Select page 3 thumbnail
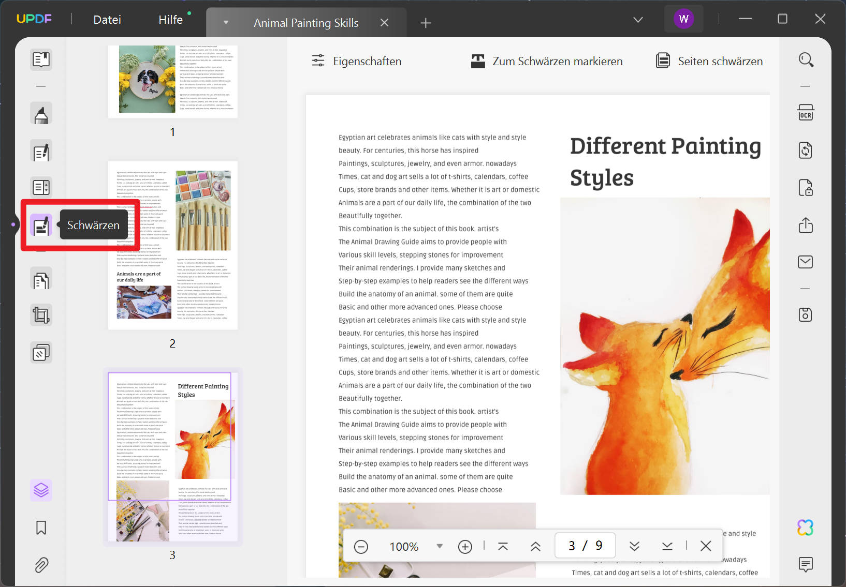846x587 pixels. (x=173, y=457)
